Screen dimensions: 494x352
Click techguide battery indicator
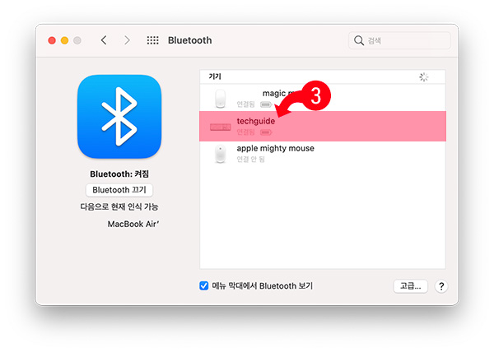[x=266, y=132]
